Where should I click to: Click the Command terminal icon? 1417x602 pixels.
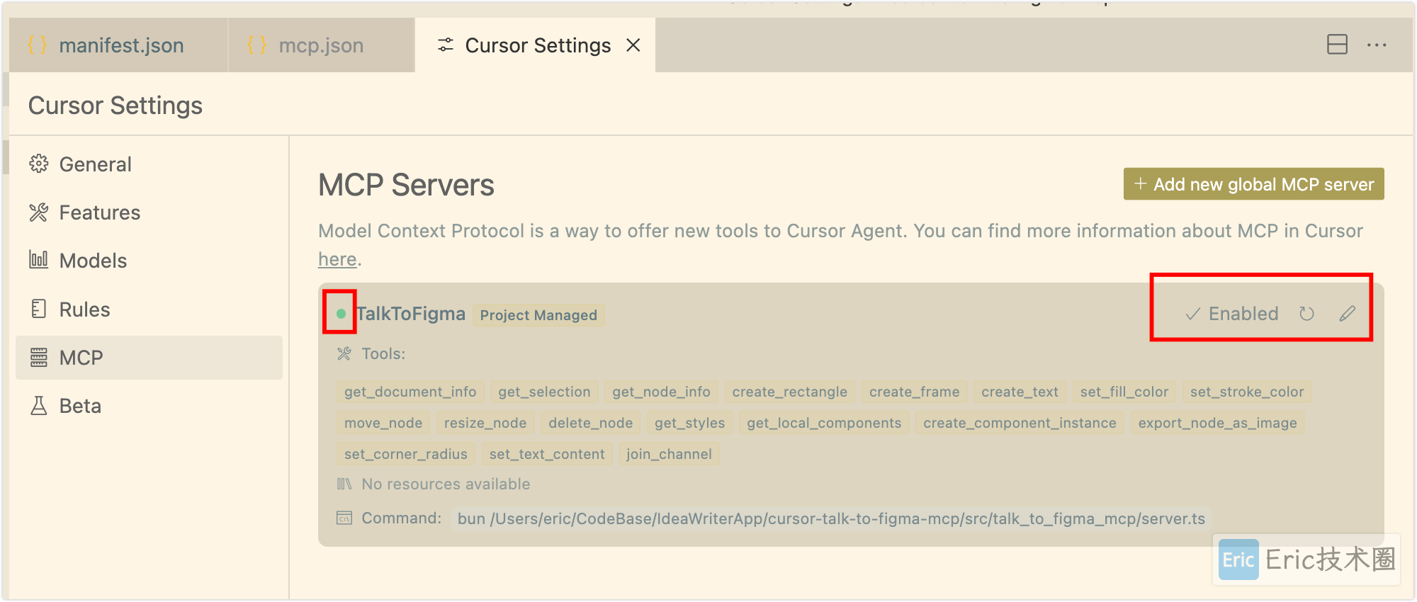tap(344, 518)
